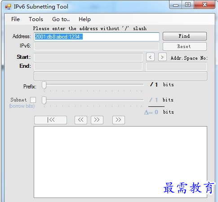This screenshot has width=218, height=202.
Task: Click the Subnet borrow bits slider thumb
Action: click(x=44, y=100)
